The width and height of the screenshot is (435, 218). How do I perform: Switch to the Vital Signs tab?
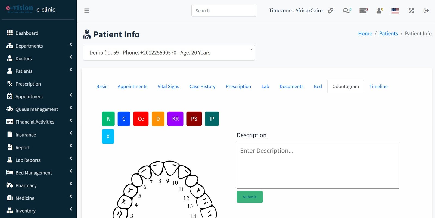(168, 86)
